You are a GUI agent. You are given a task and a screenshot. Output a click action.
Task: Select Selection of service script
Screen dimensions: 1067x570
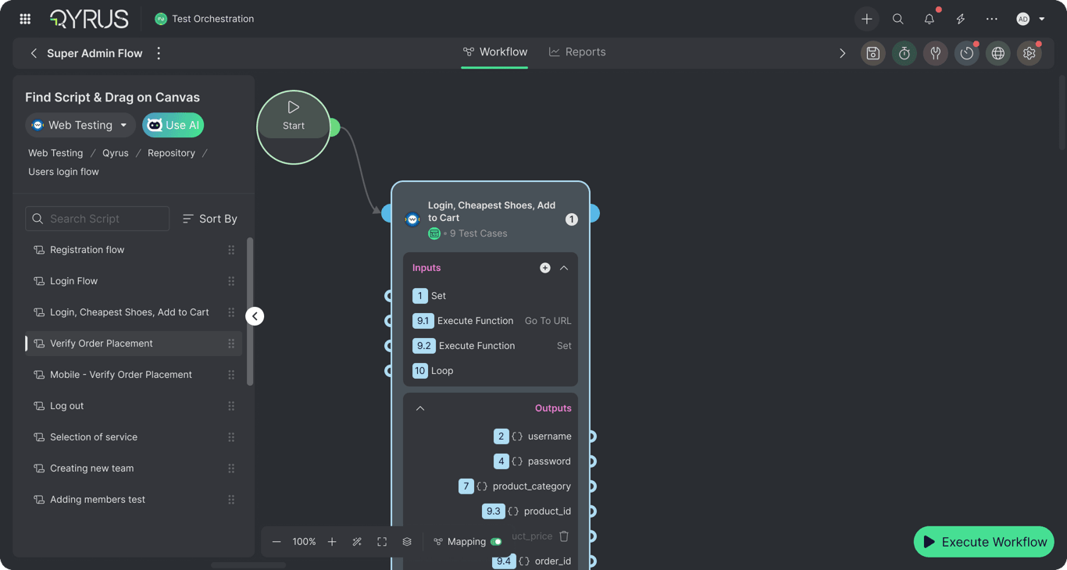click(x=134, y=437)
